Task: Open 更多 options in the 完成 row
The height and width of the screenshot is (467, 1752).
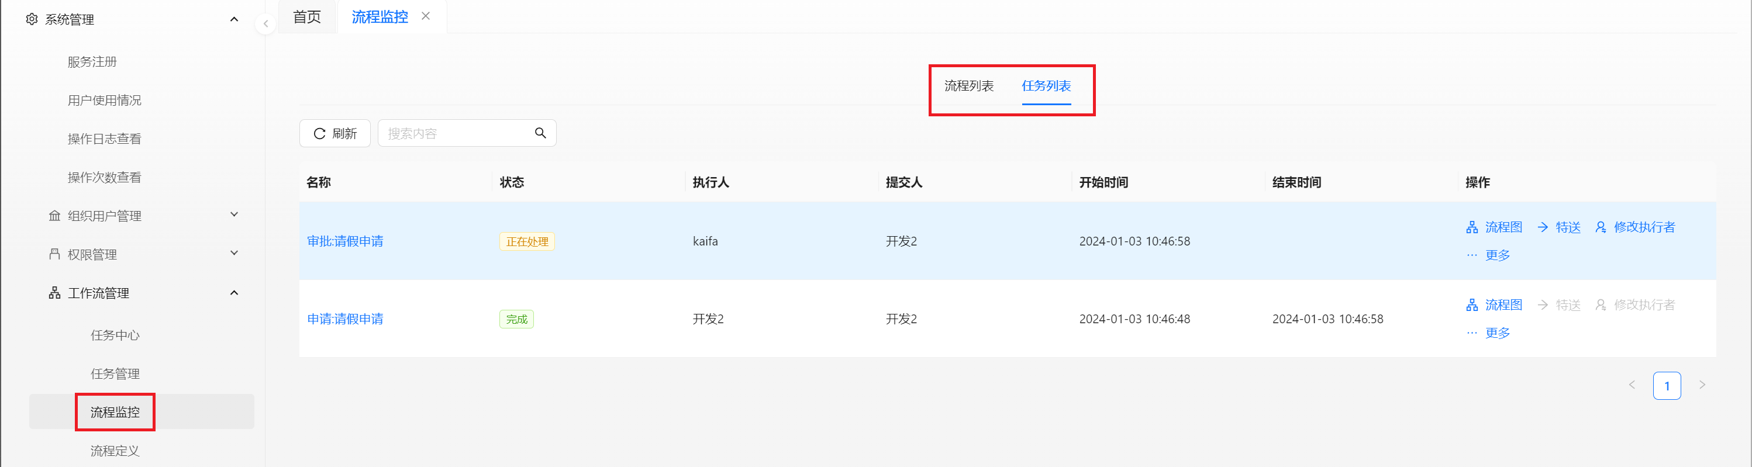Action: [1488, 333]
